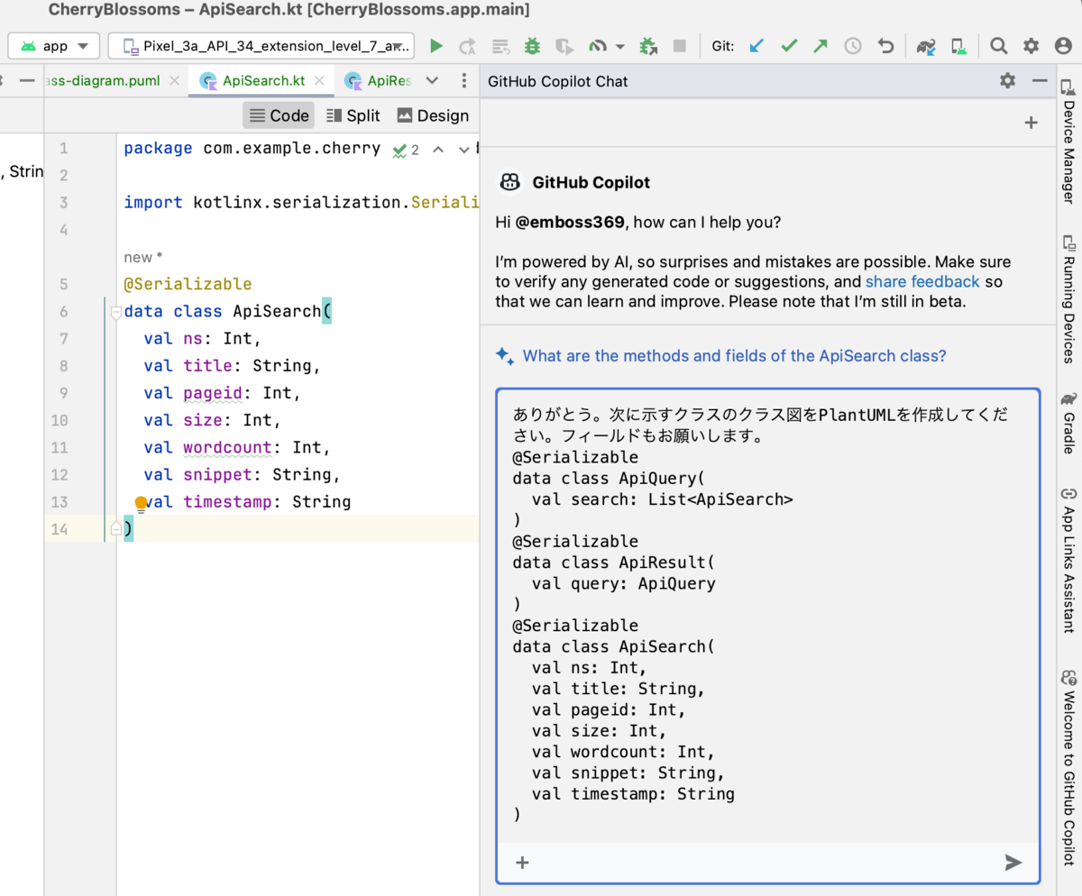Click 'val pageid: Int,' in editor
Image resolution: width=1082 pixels, height=896 pixels.
click(222, 394)
